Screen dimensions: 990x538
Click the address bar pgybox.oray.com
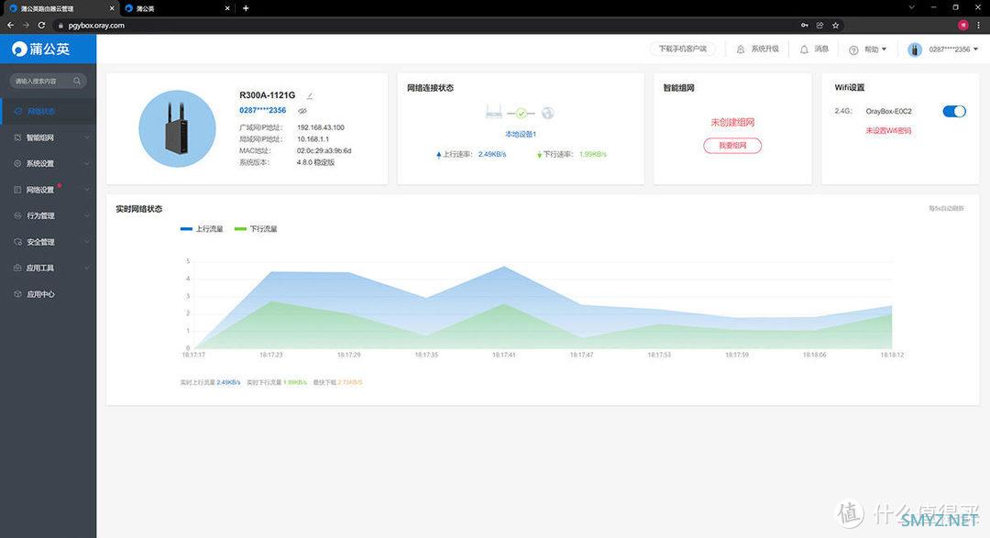[96, 26]
